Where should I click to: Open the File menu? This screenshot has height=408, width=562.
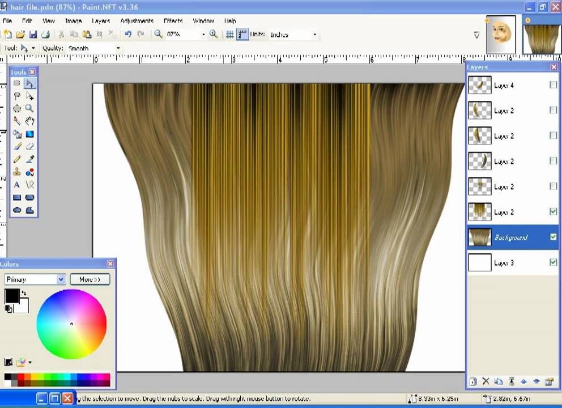pos(7,21)
